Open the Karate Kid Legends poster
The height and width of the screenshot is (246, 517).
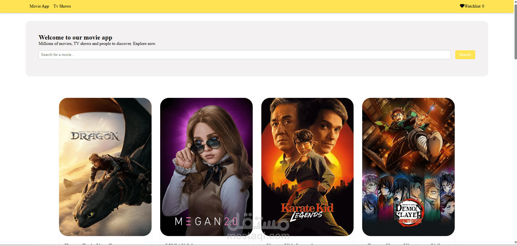pyautogui.click(x=307, y=167)
